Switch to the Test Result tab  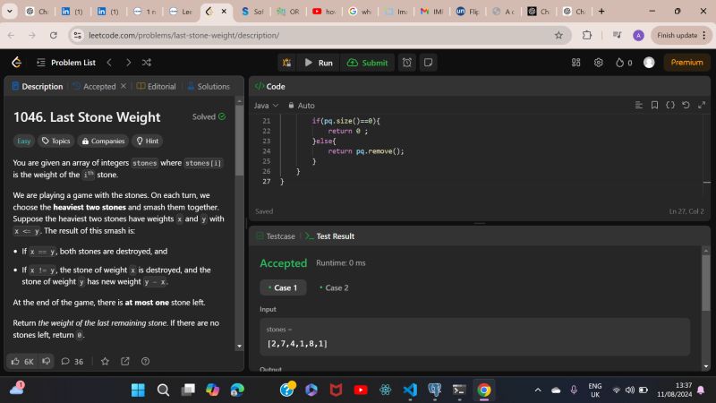(x=329, y=236)
